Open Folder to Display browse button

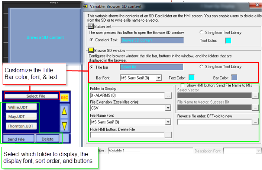point(168,96)
